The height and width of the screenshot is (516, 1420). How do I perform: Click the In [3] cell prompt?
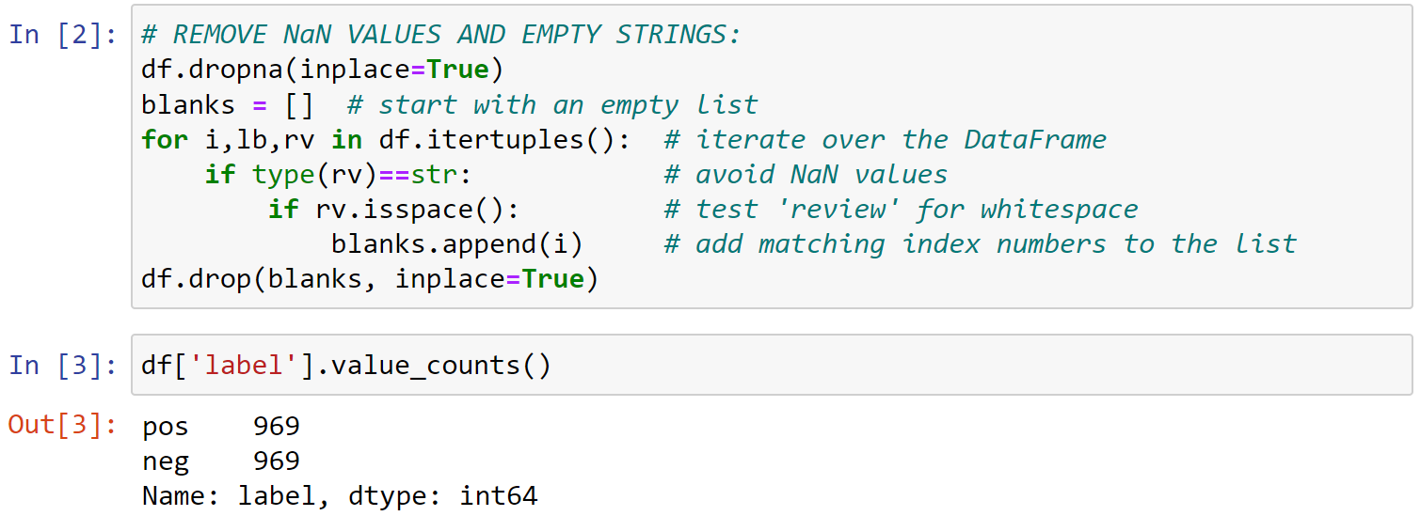(63, 365)
